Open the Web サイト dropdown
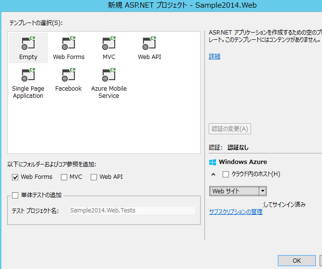Screen dimensions: 322x269 (x=238, y=191)
